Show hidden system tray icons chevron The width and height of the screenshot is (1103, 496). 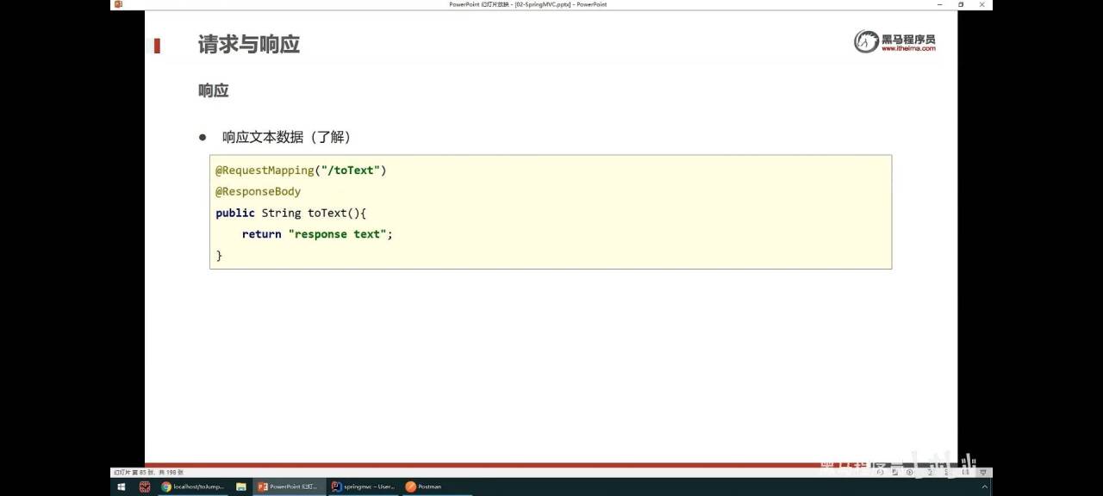point(984,487)
